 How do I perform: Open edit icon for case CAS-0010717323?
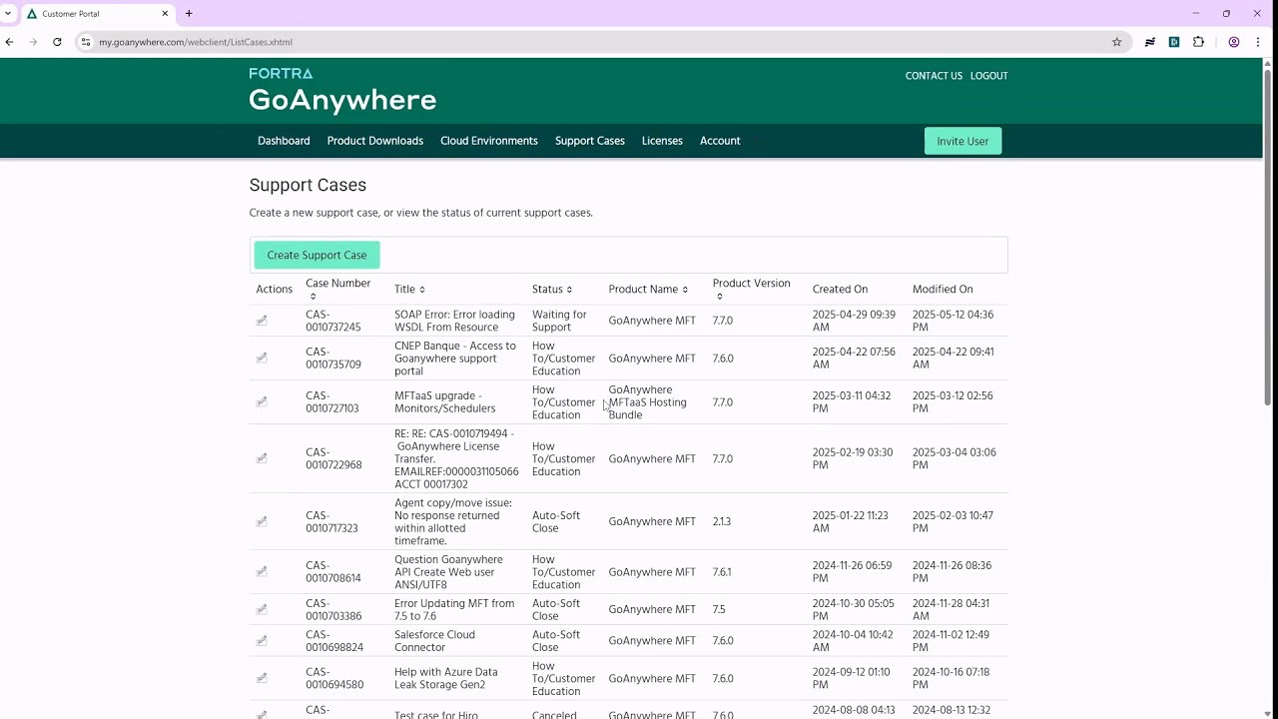click(x=262, y=521)
